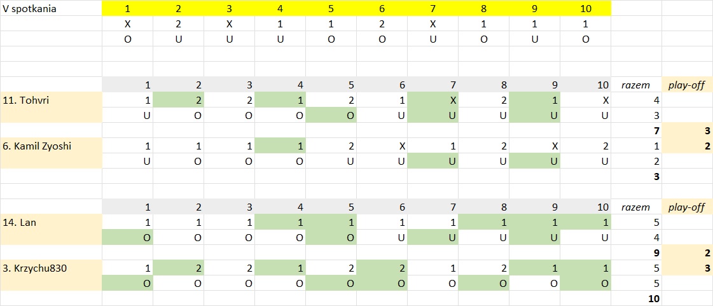Select Tohvri's green X pick in column 7
The width and height of the screenshot is (713, 306).
(433, 100)
